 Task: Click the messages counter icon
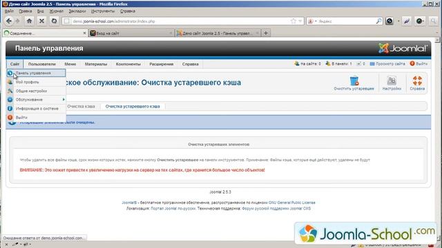pyautogui.click(x=359, y=64)
